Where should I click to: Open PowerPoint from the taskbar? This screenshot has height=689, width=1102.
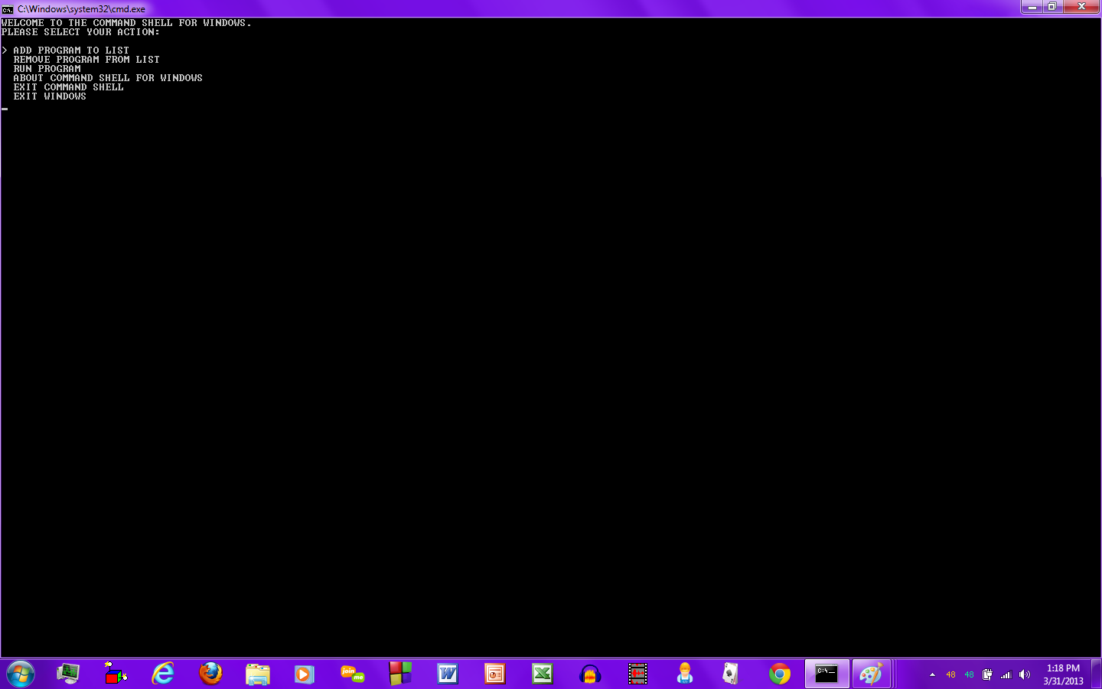tap(495, 674)
